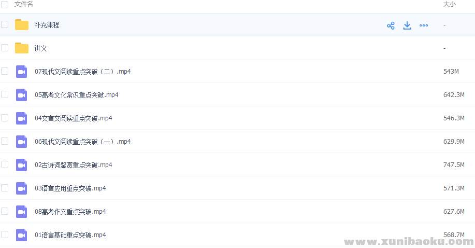Open more options for 补充课程 row
The height and width of the screenshot is (248, 475).
424,25
